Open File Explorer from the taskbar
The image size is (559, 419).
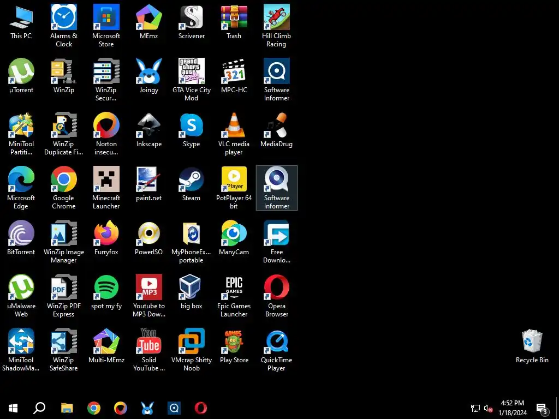(67, 408)
